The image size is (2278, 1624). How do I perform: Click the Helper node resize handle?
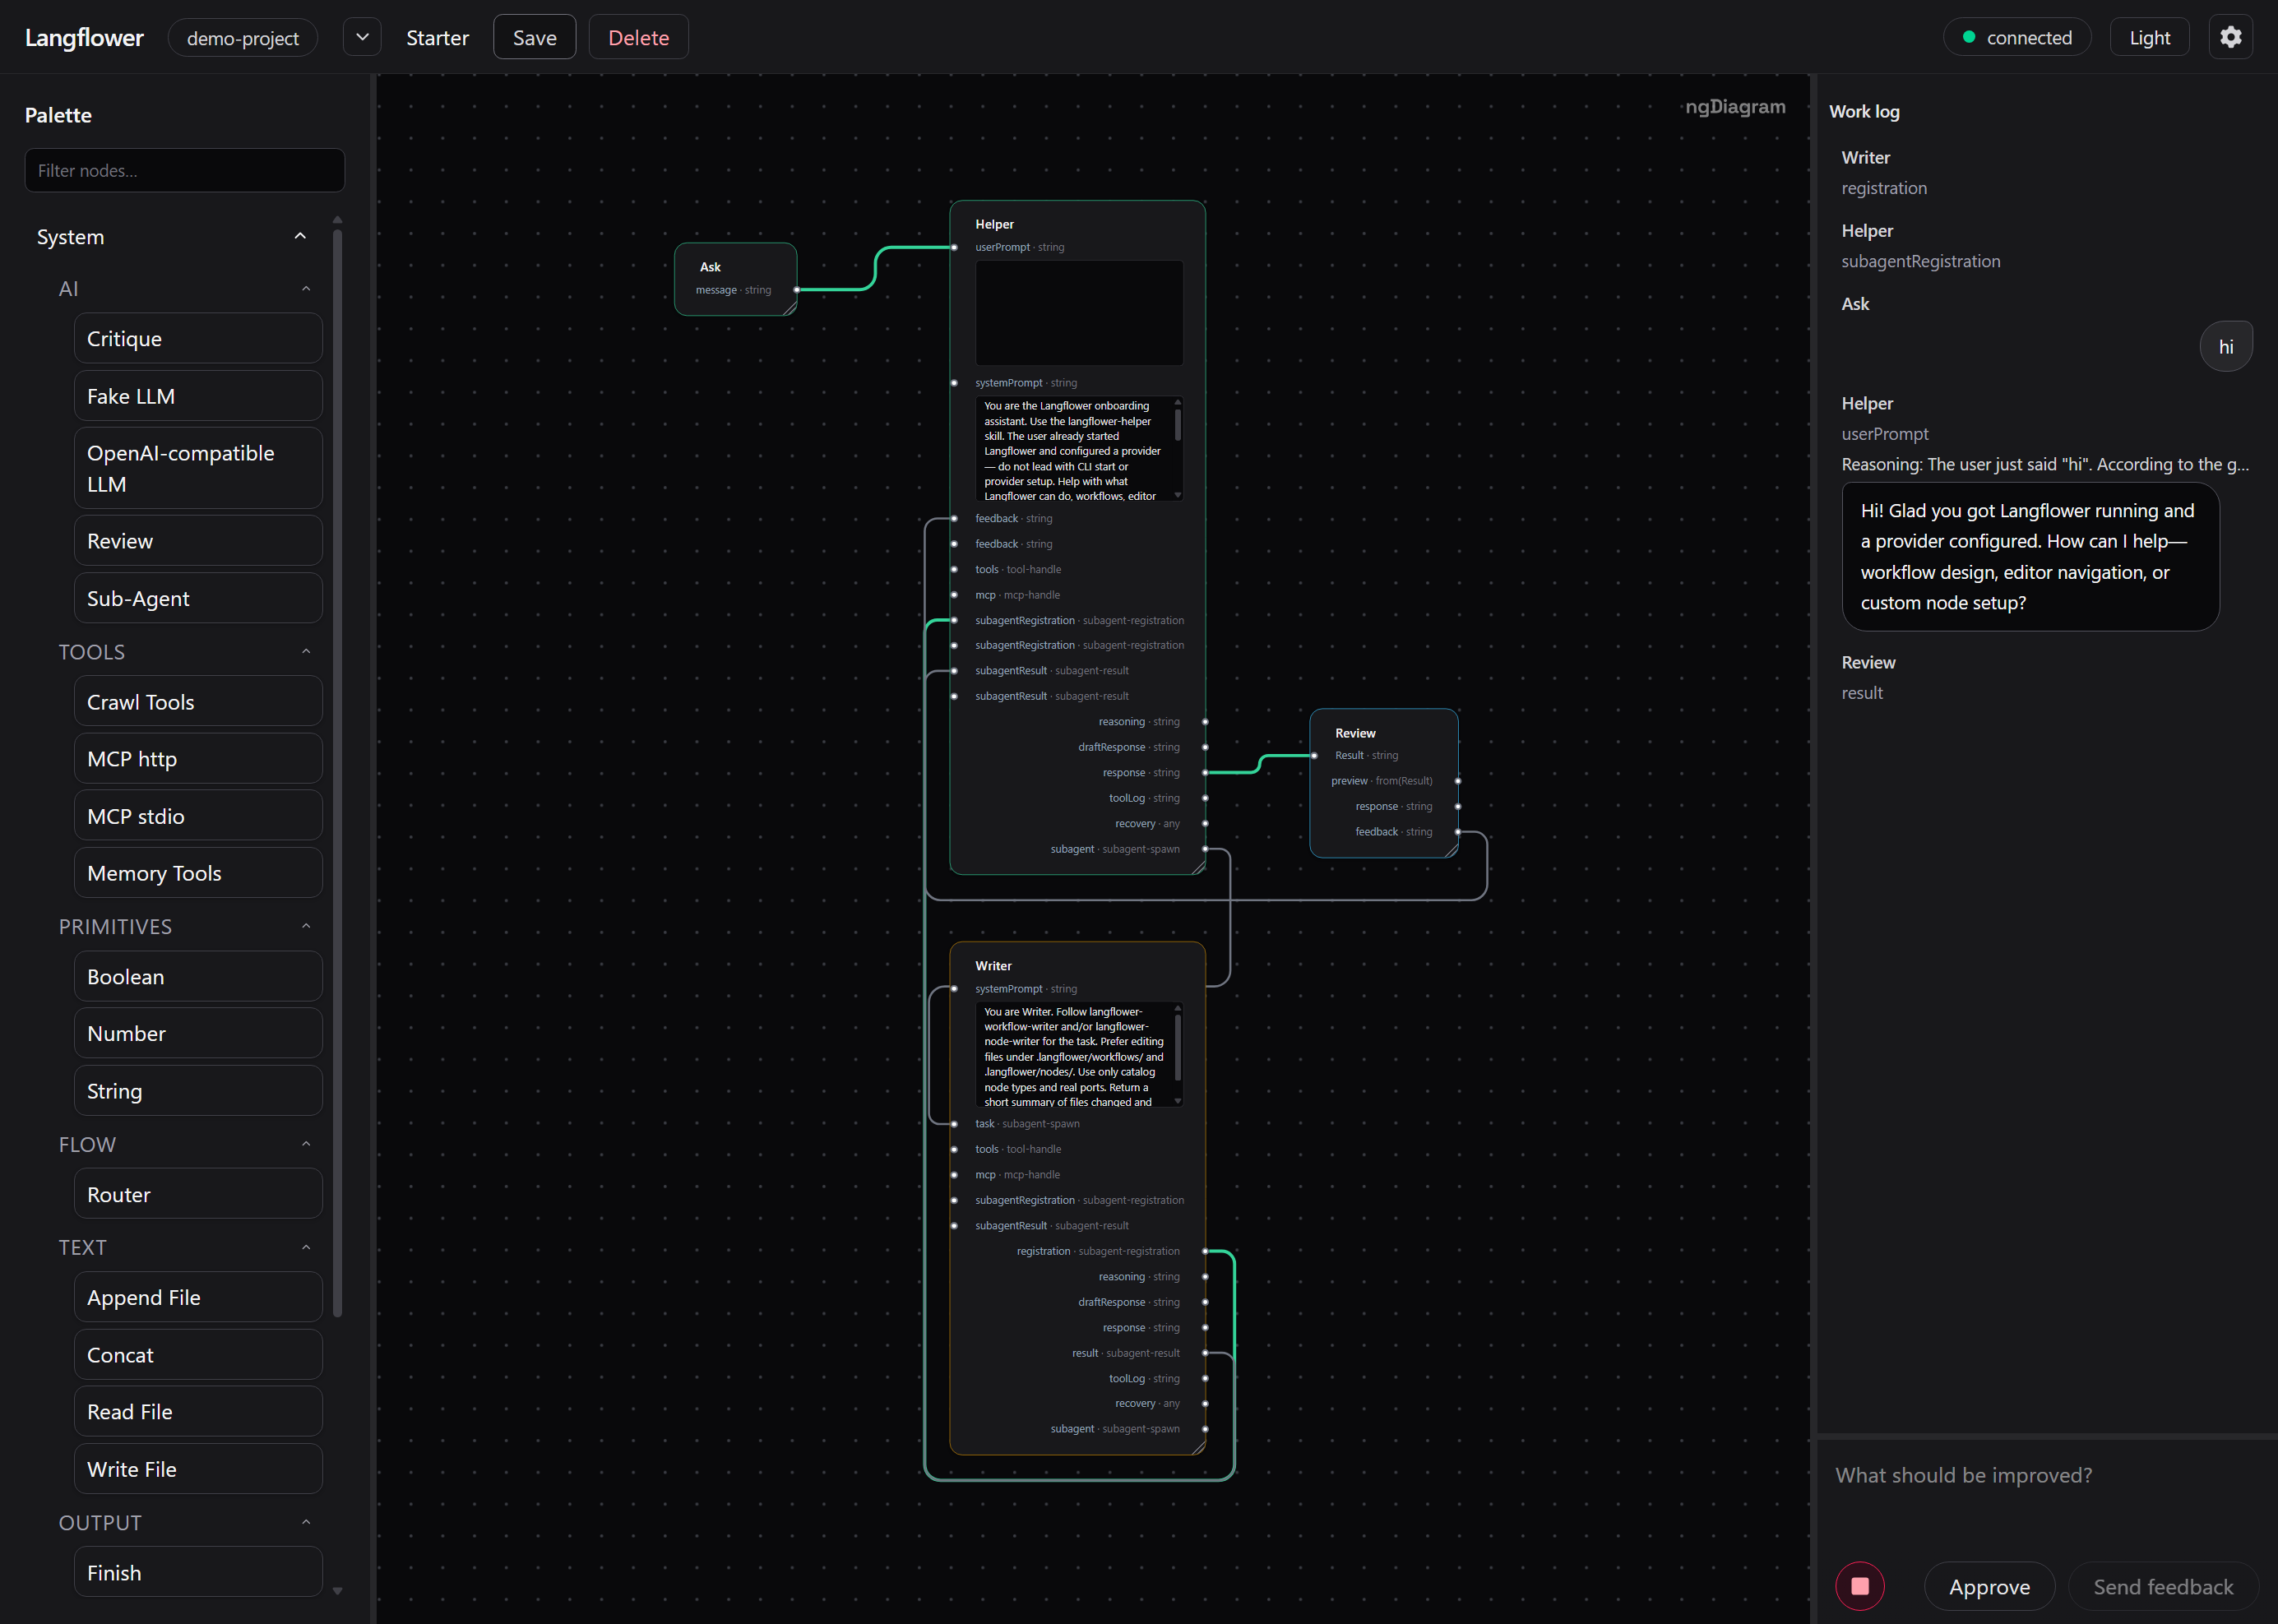[1198, 867]
